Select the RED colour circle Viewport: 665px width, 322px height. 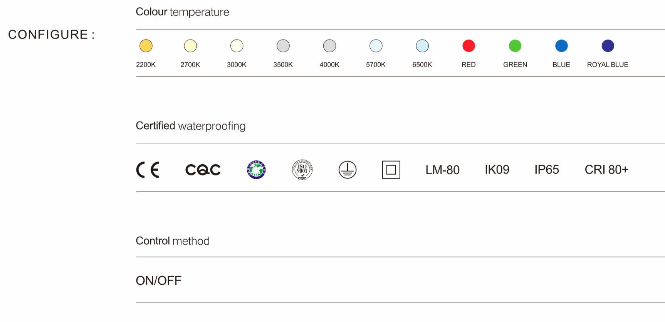click(x=469, y=46)
